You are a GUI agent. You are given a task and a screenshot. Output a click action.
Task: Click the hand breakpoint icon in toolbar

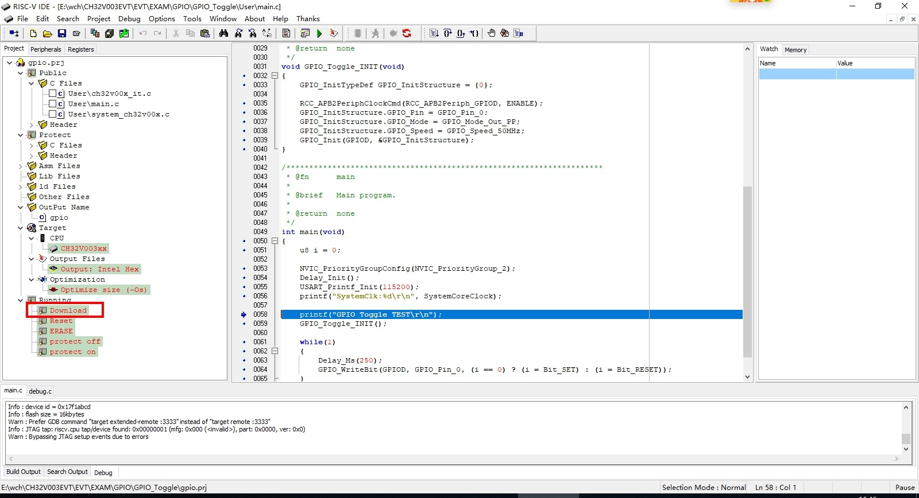click(x=491, y=34)
